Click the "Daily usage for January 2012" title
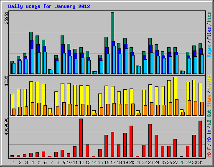 pyautogui.click(x=49, y=6)
